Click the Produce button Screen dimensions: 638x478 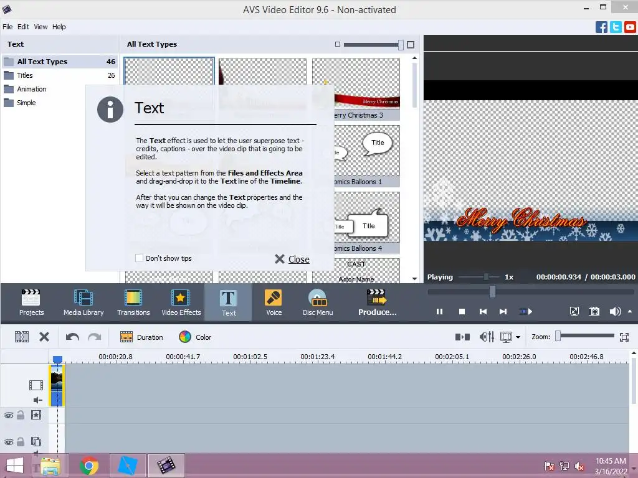[x=377, y=302]
